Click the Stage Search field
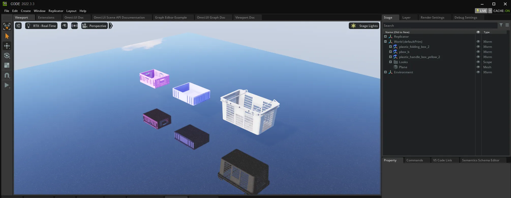The image size is (511, 198). 440,25
